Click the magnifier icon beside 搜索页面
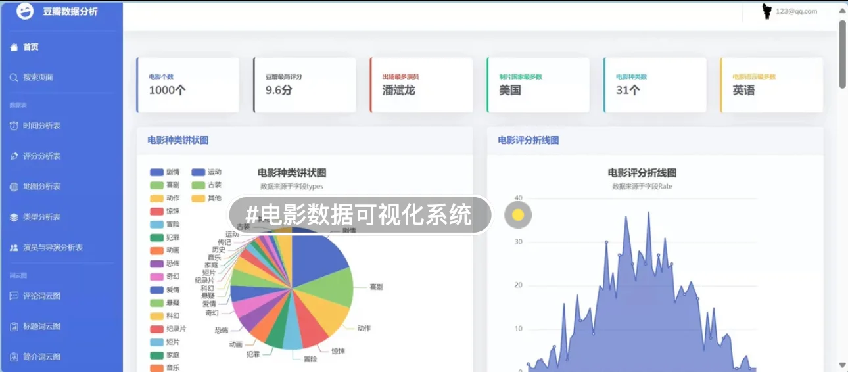 14,78
